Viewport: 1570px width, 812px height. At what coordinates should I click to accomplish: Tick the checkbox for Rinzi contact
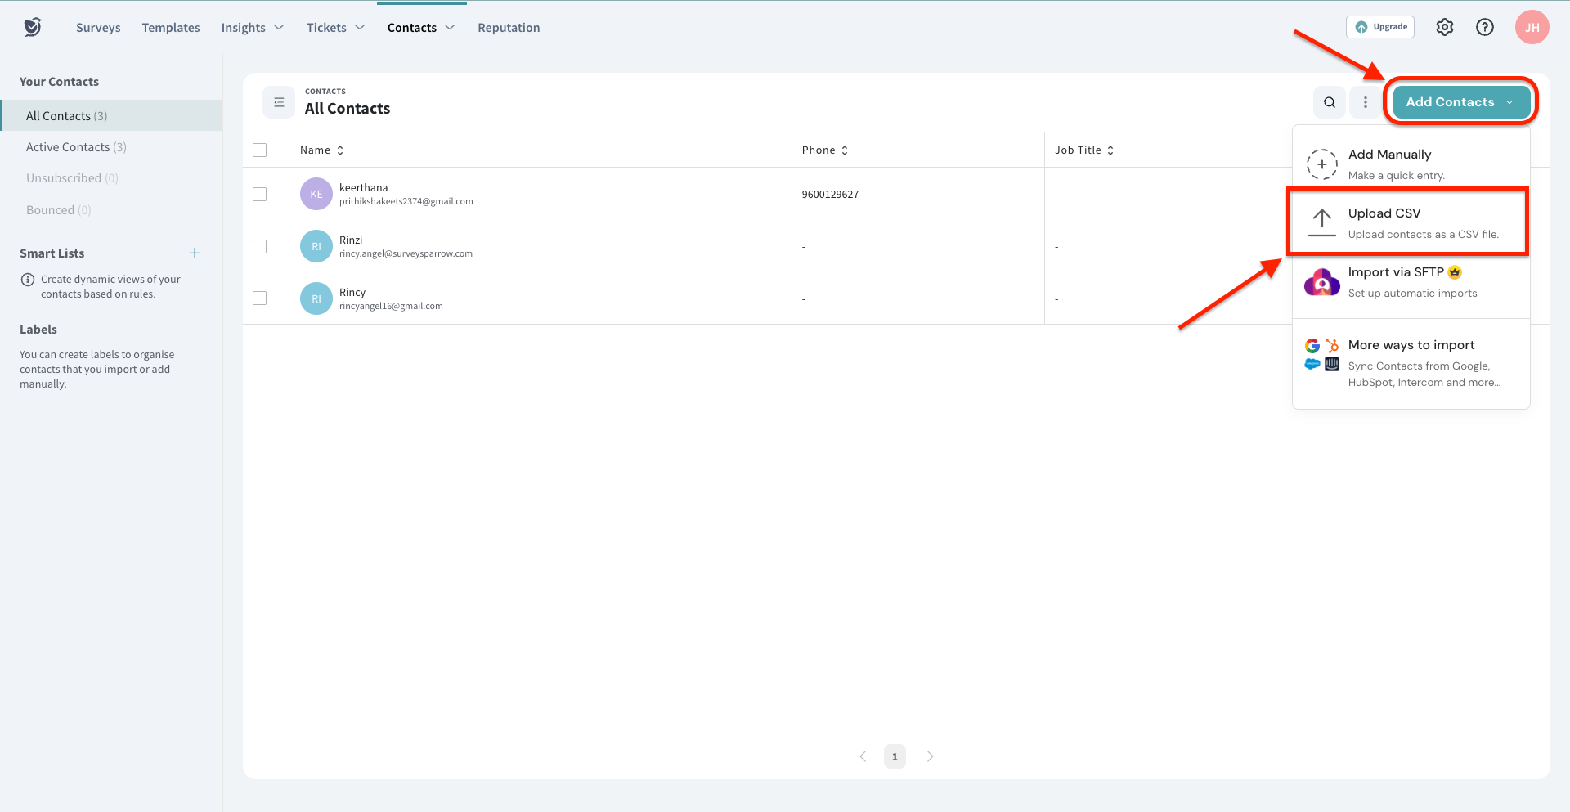260,246
